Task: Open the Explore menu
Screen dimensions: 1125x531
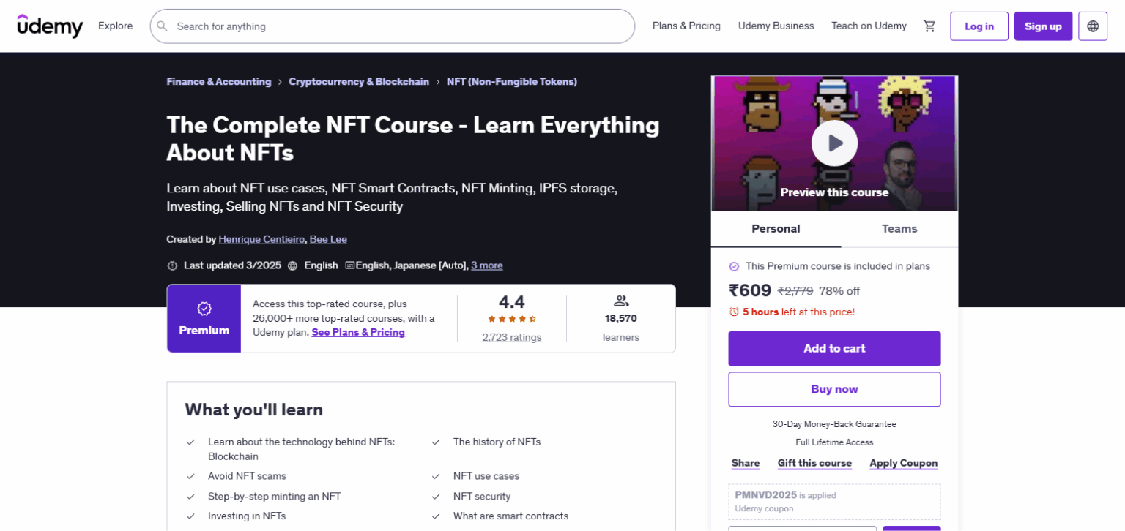Action: [x=115, y=26]
